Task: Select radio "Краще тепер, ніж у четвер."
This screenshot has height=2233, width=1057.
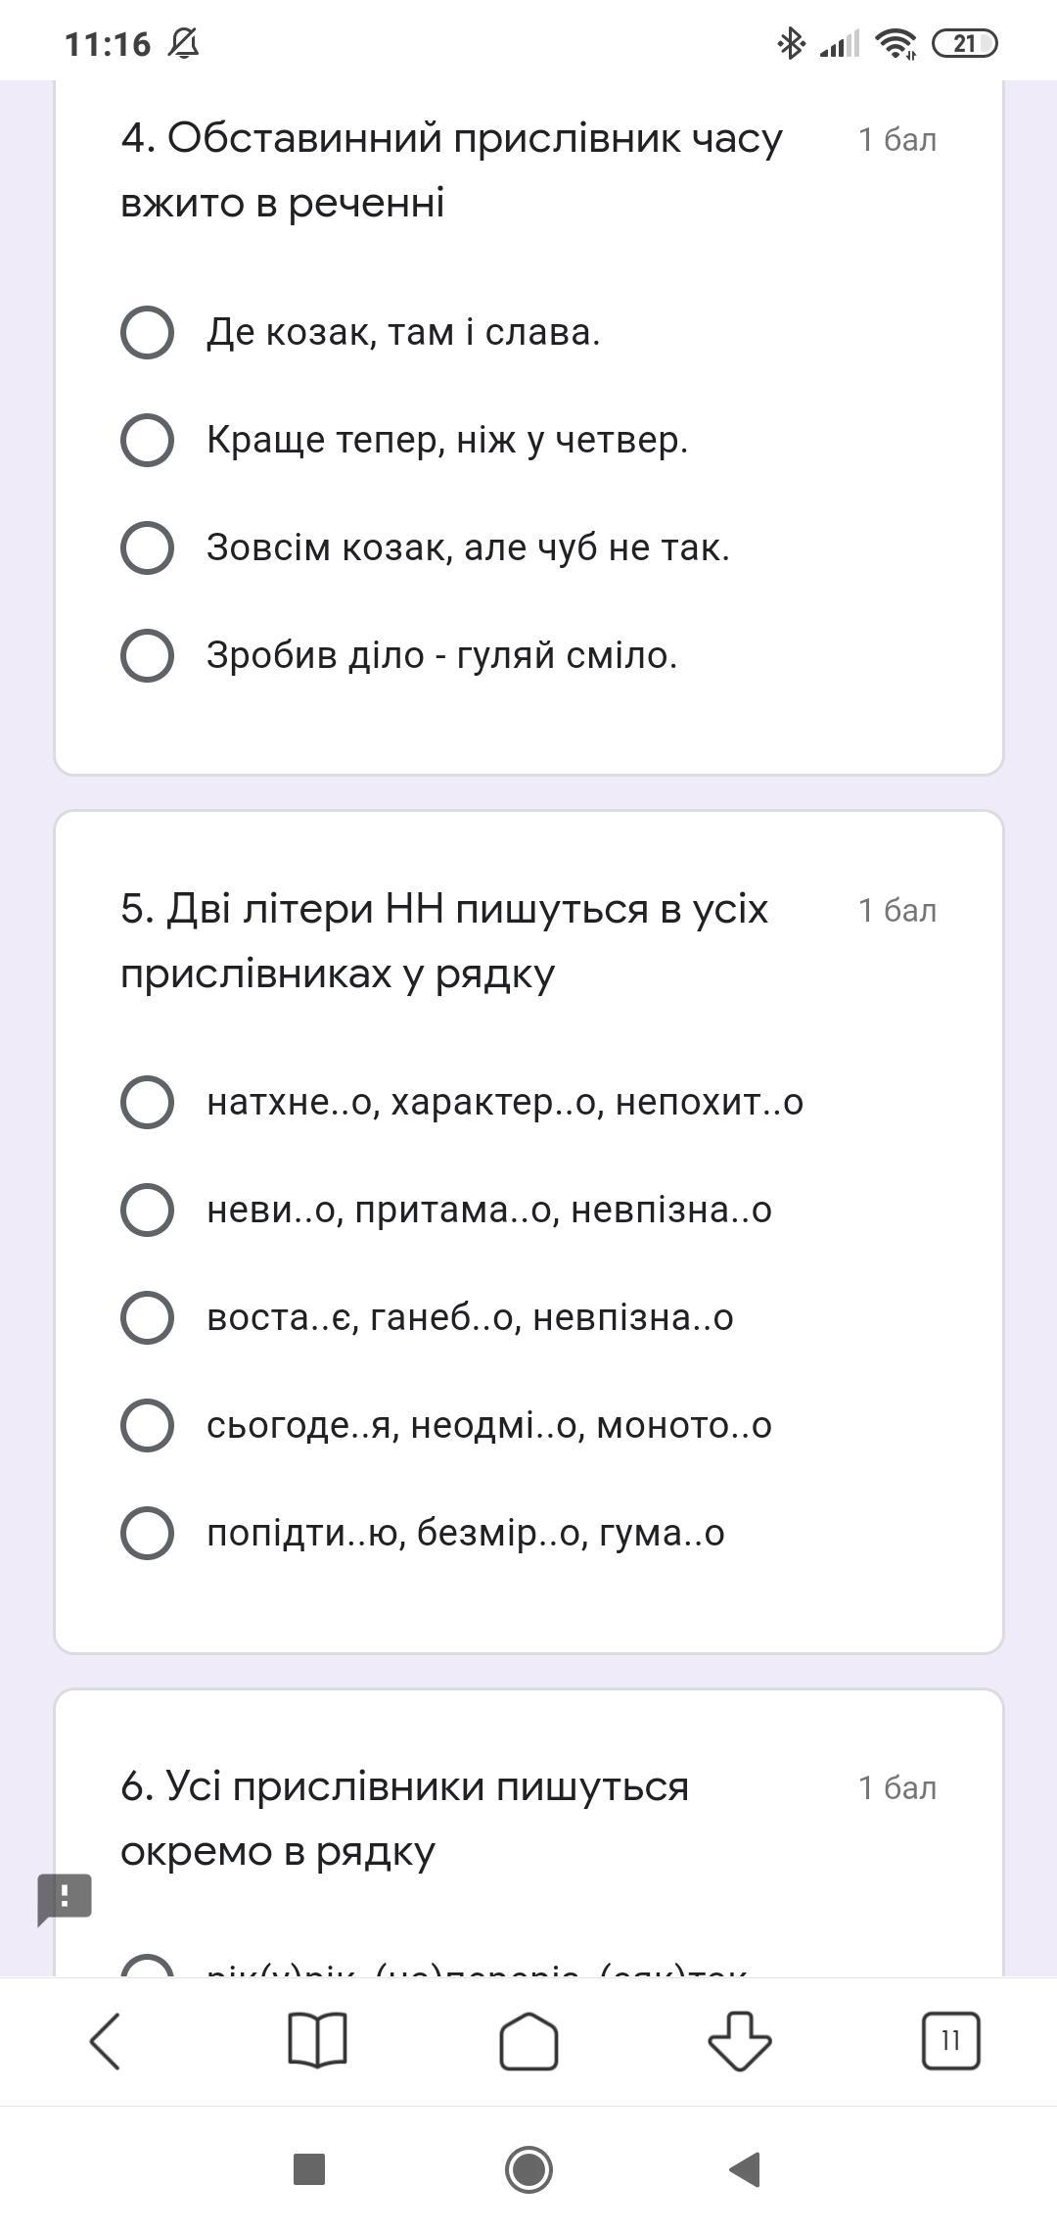Action: tap(148, 440)
